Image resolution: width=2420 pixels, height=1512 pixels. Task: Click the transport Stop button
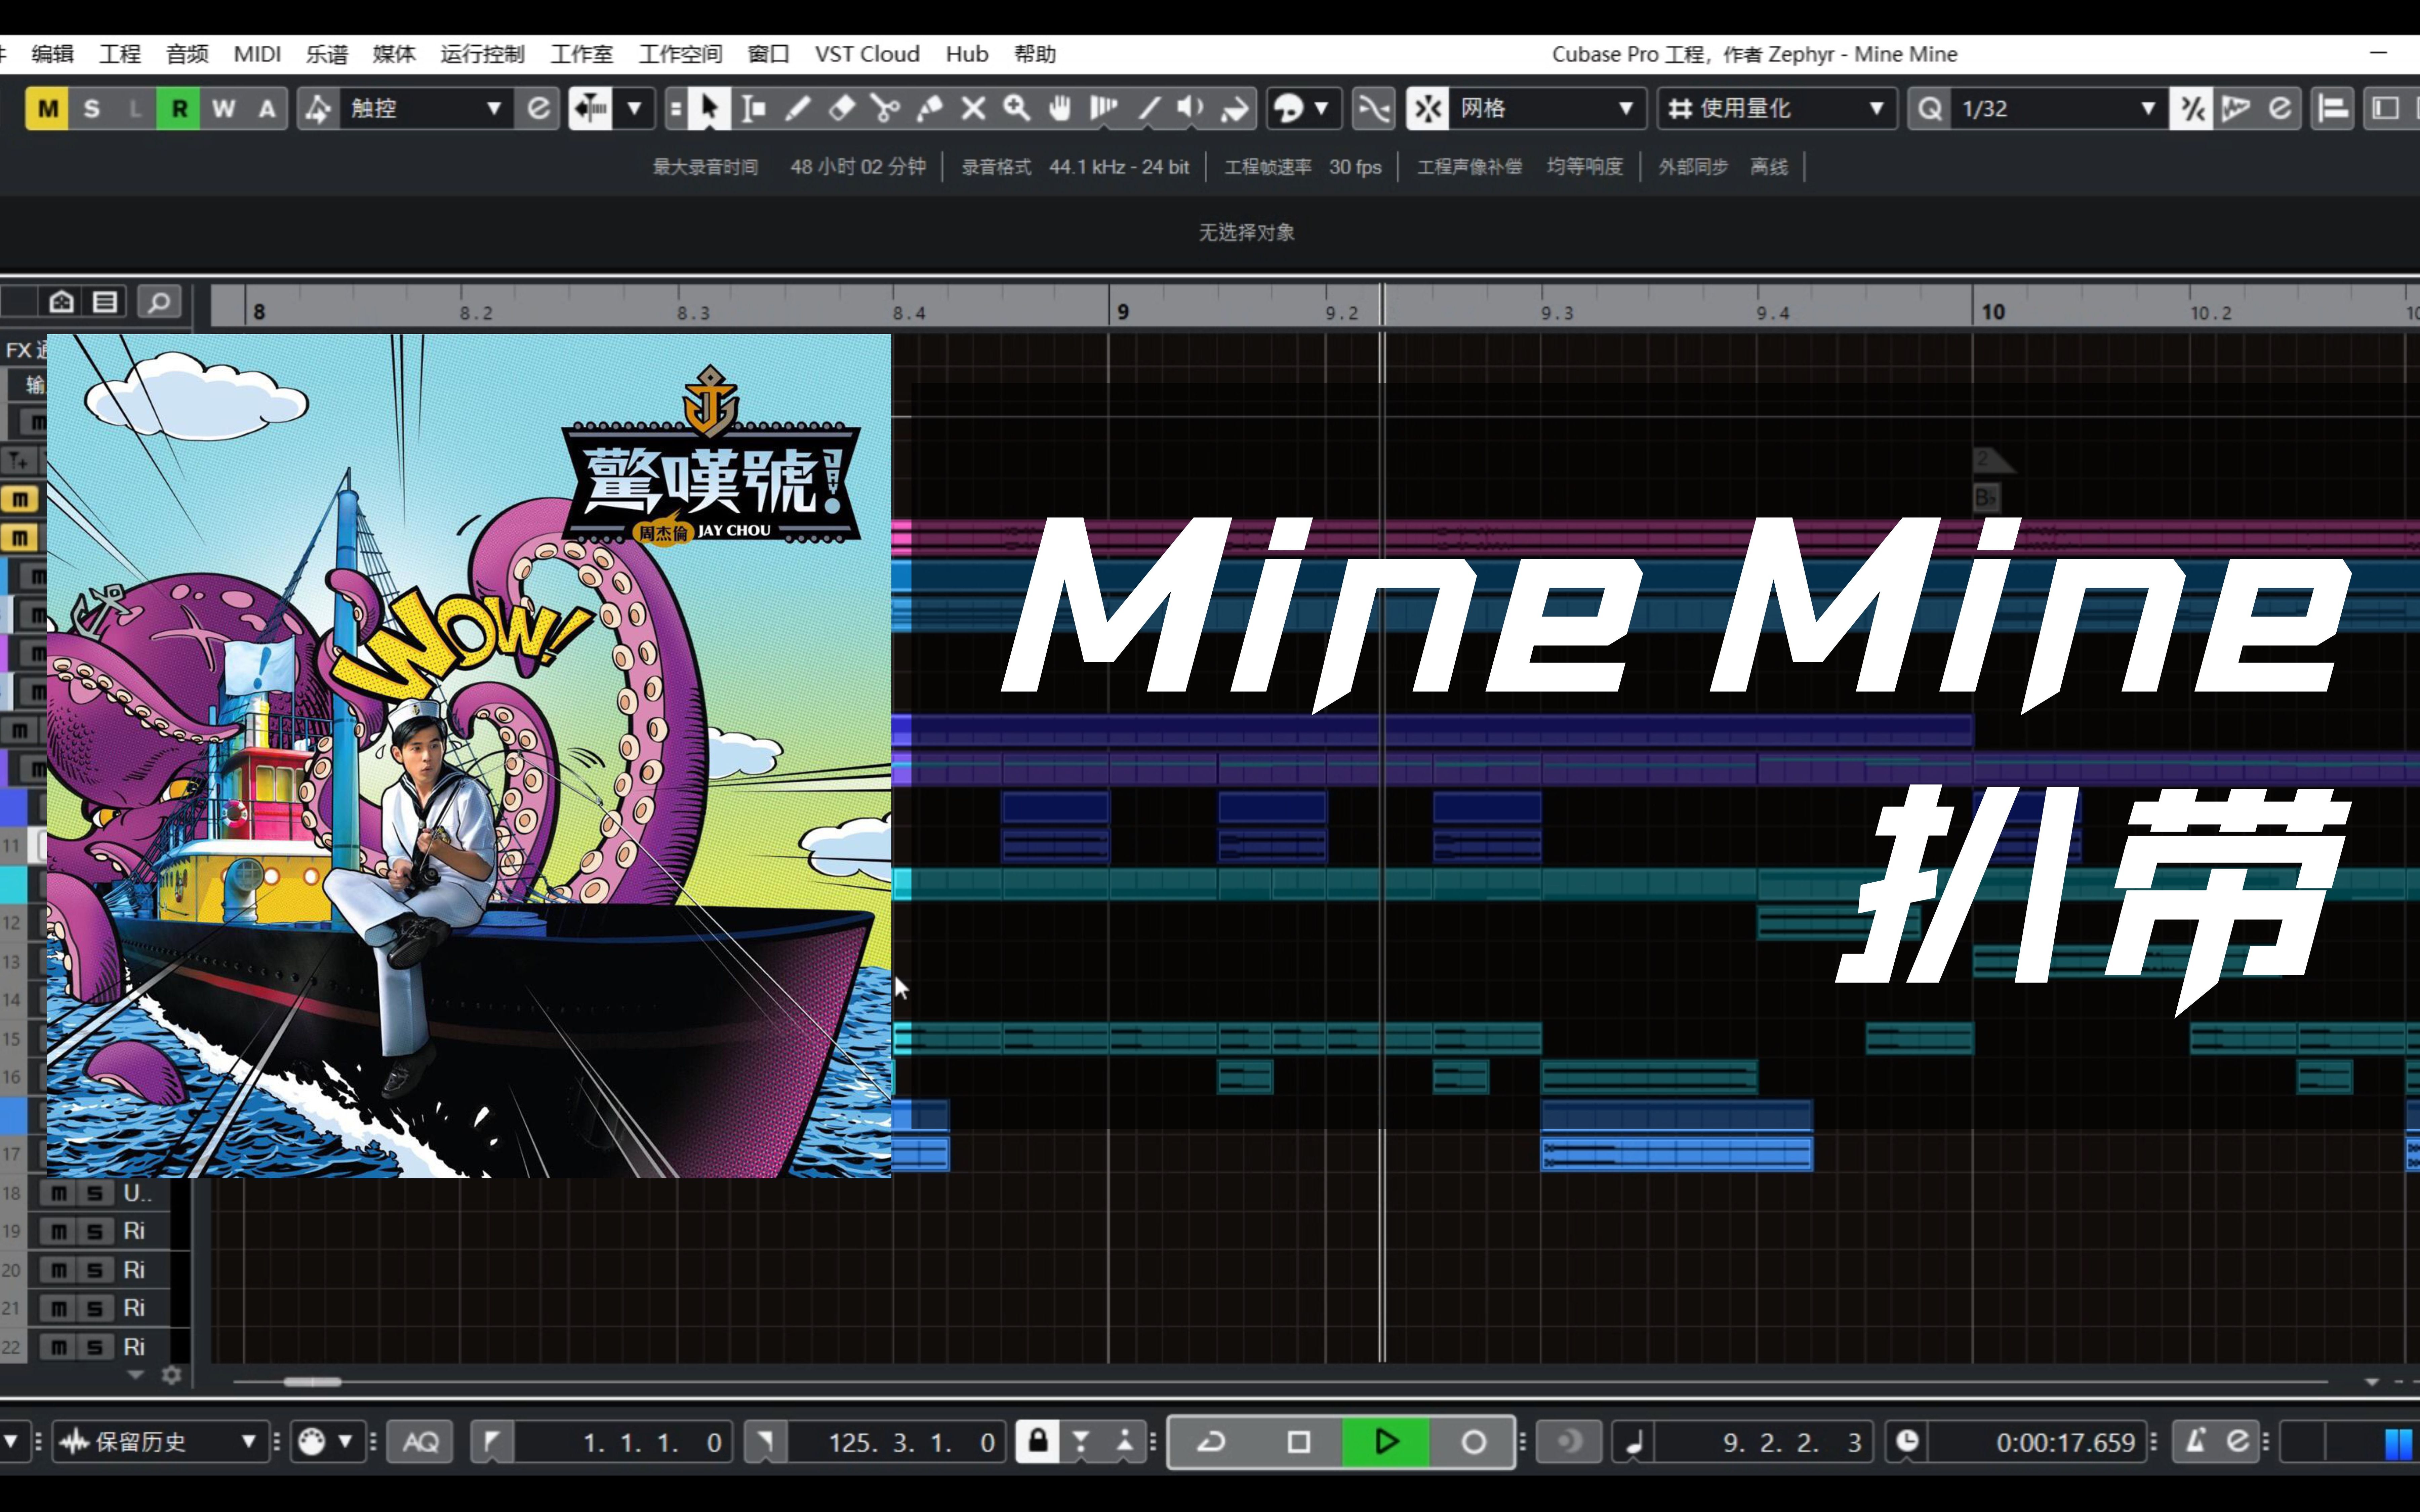pyautogui.click(x=1299, y=1441)
